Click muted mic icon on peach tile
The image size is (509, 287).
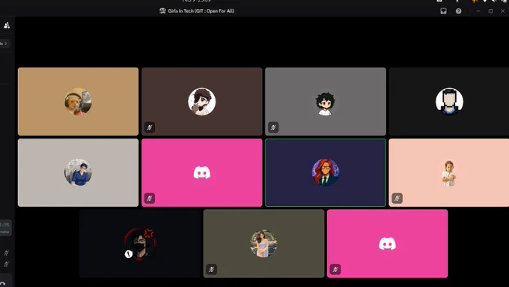[397, 199]
